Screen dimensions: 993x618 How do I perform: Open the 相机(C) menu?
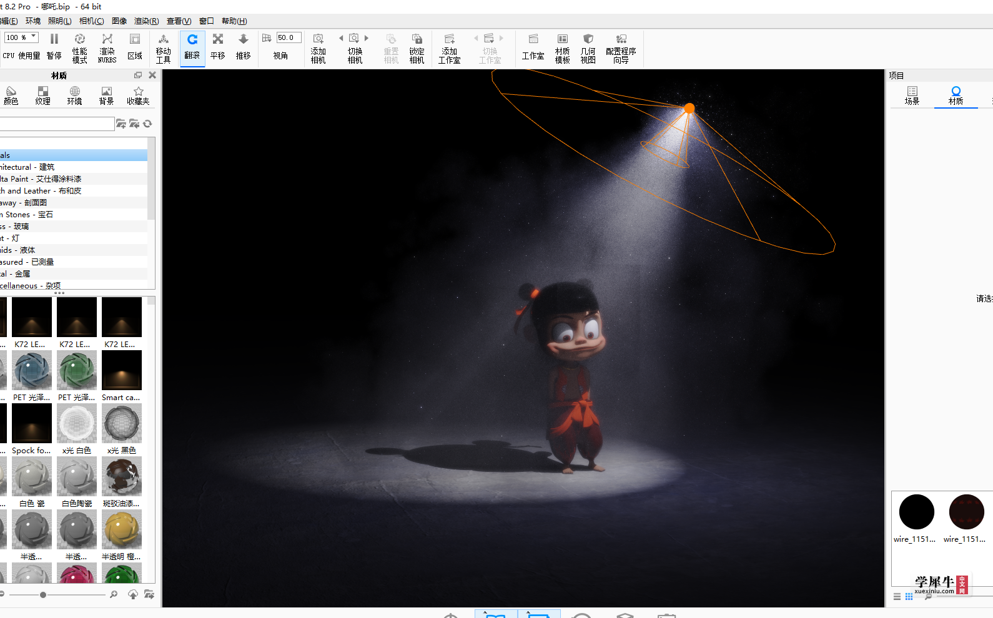click(92, 21)
